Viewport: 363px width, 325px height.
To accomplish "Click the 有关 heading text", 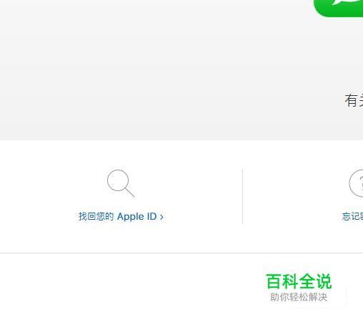I will tap(354, 100).
